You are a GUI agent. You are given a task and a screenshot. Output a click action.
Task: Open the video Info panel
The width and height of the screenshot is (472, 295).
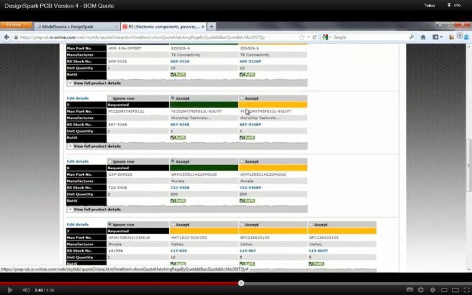pyautogui.click(x=454, y=5)
